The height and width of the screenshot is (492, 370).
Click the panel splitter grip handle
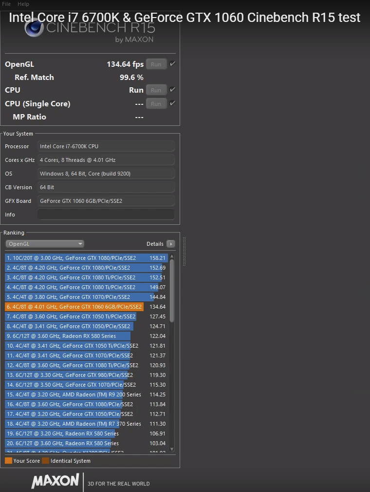(x=184, y=251)
